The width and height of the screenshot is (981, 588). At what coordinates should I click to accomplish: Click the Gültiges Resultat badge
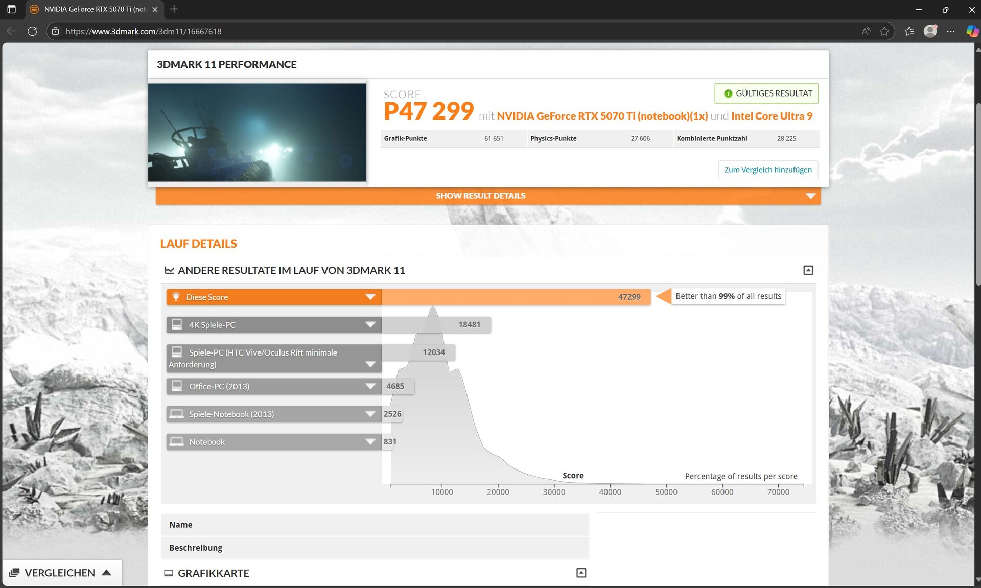[x=766, y=93]
